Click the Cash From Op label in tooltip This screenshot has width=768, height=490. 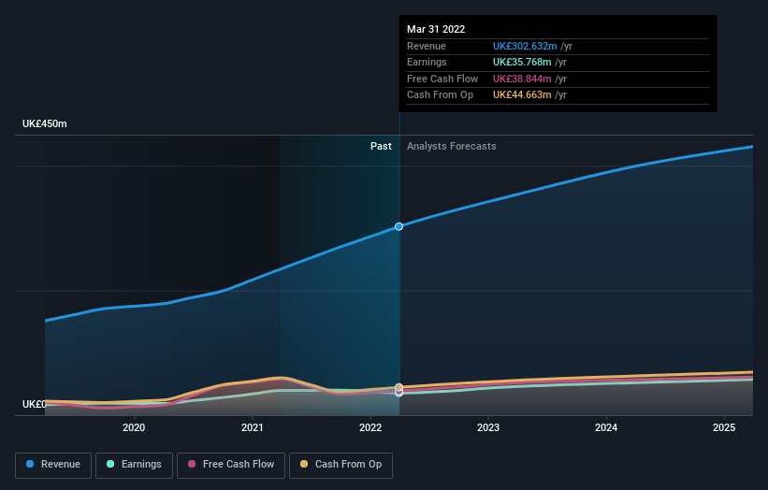pyautogui.click(x=440, y=95)
